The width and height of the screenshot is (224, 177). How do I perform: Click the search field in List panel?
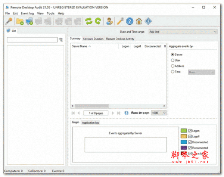(x=32, y=40)
